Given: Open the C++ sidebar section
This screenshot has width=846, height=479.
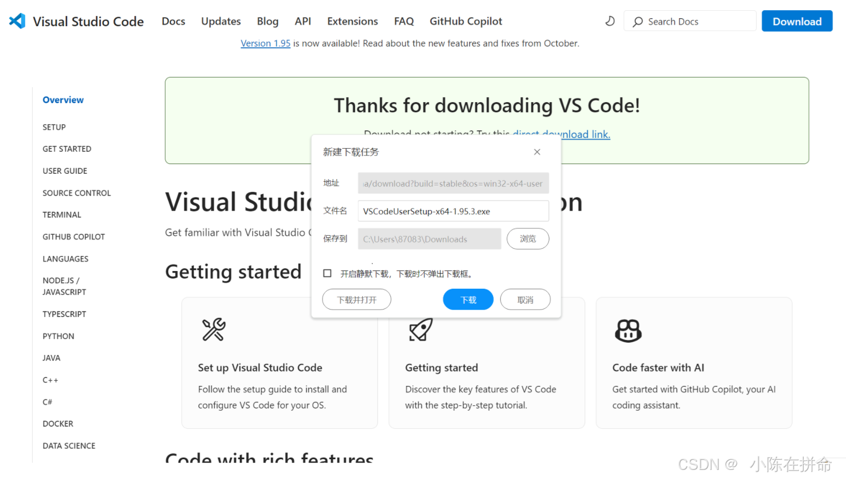Looking at the screenshot, I should tap(50, 380).
